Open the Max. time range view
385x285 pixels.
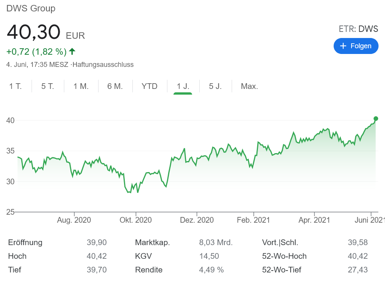coord(250,86)
